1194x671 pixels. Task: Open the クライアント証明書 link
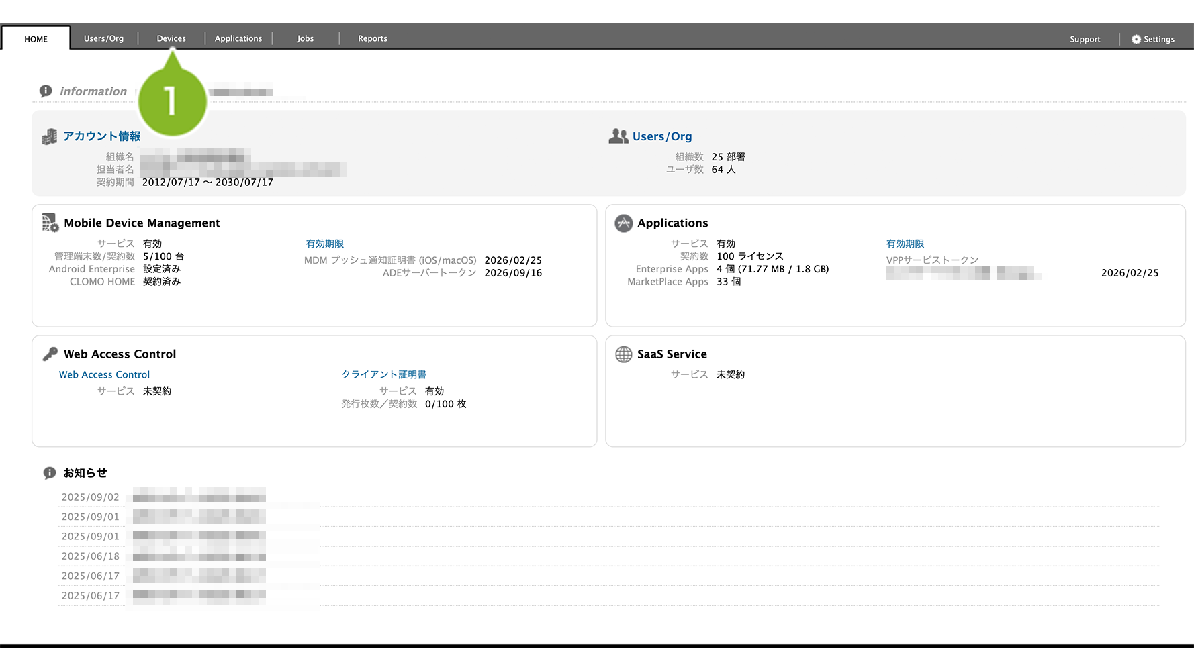pos(384,374)
